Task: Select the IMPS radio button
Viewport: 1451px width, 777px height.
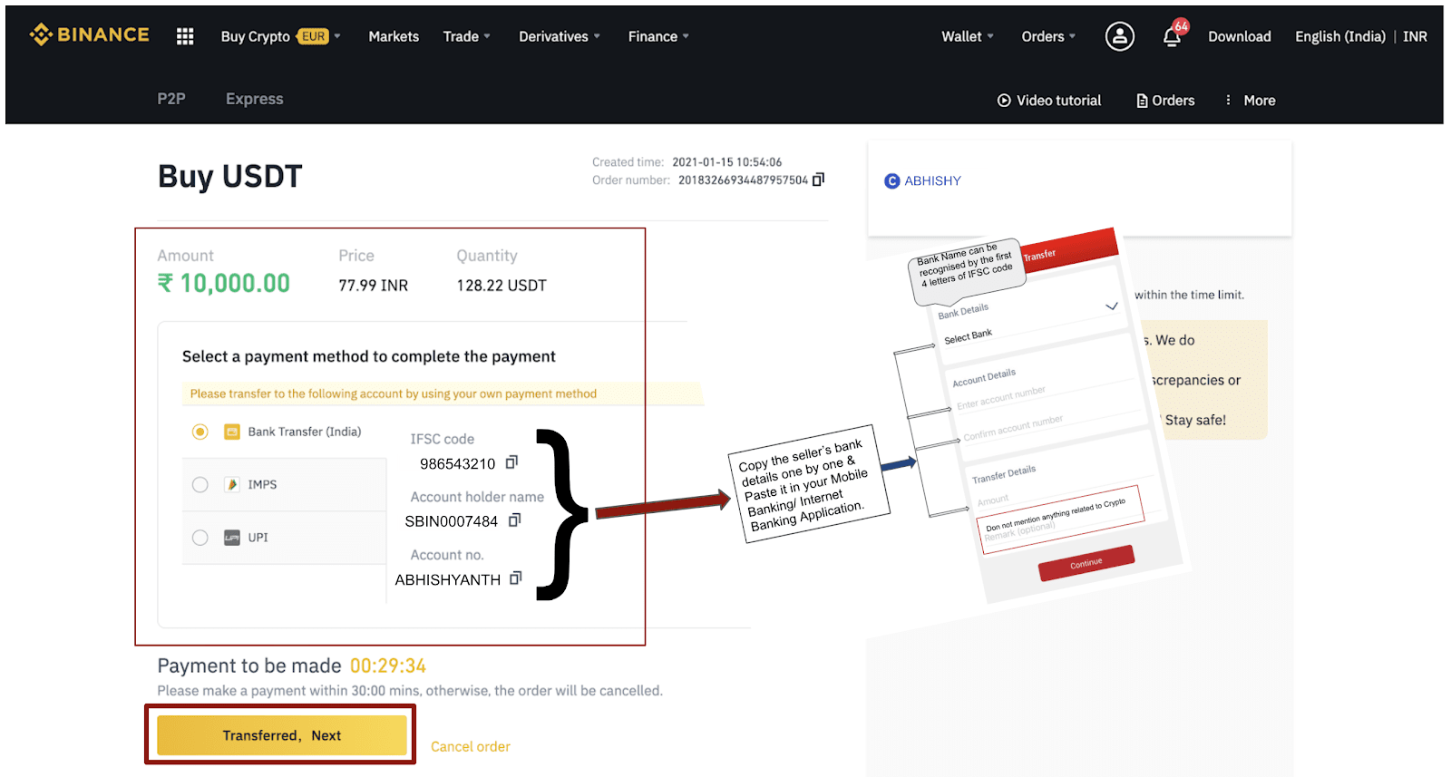Action: point(200,484)
